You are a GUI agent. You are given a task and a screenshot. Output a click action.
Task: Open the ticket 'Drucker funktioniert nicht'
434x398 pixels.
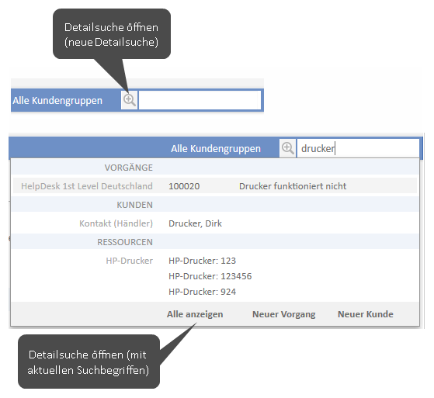tap(293, 186)
